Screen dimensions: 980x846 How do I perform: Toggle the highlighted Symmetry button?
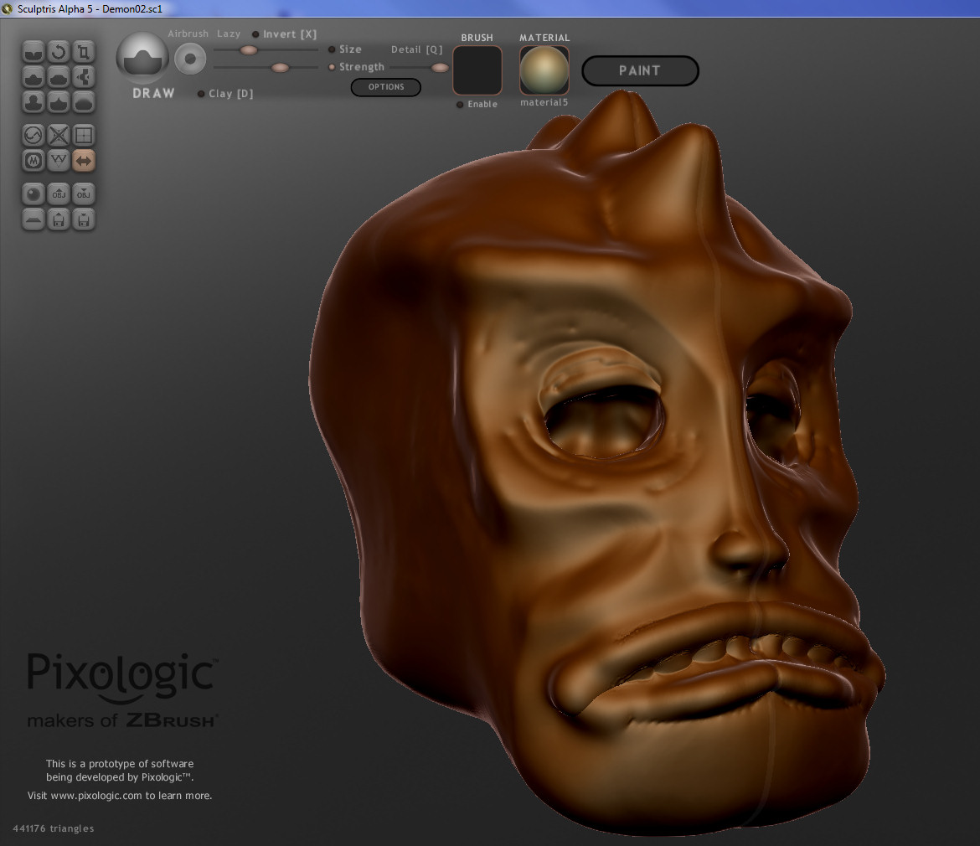coord(83,160)
